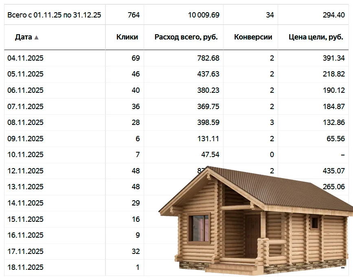Select the Дата column header label

[x=23, y=37]
